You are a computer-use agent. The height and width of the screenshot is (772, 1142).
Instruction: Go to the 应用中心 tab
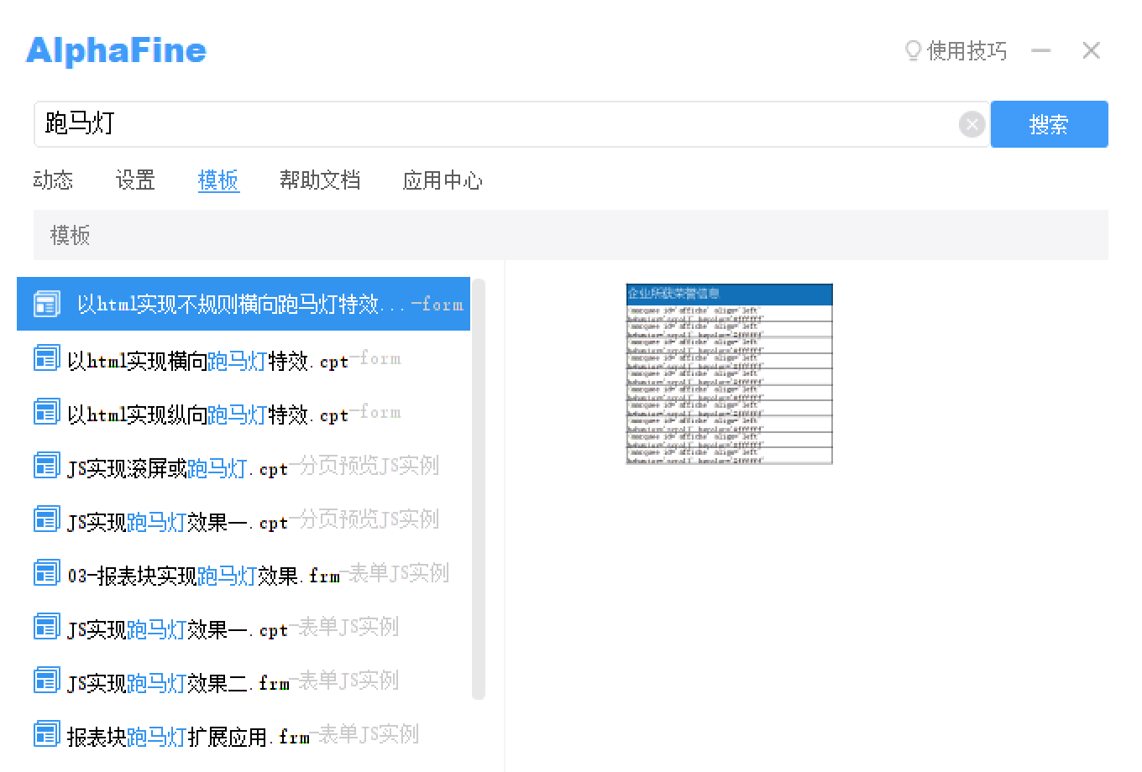coord(443,180)
